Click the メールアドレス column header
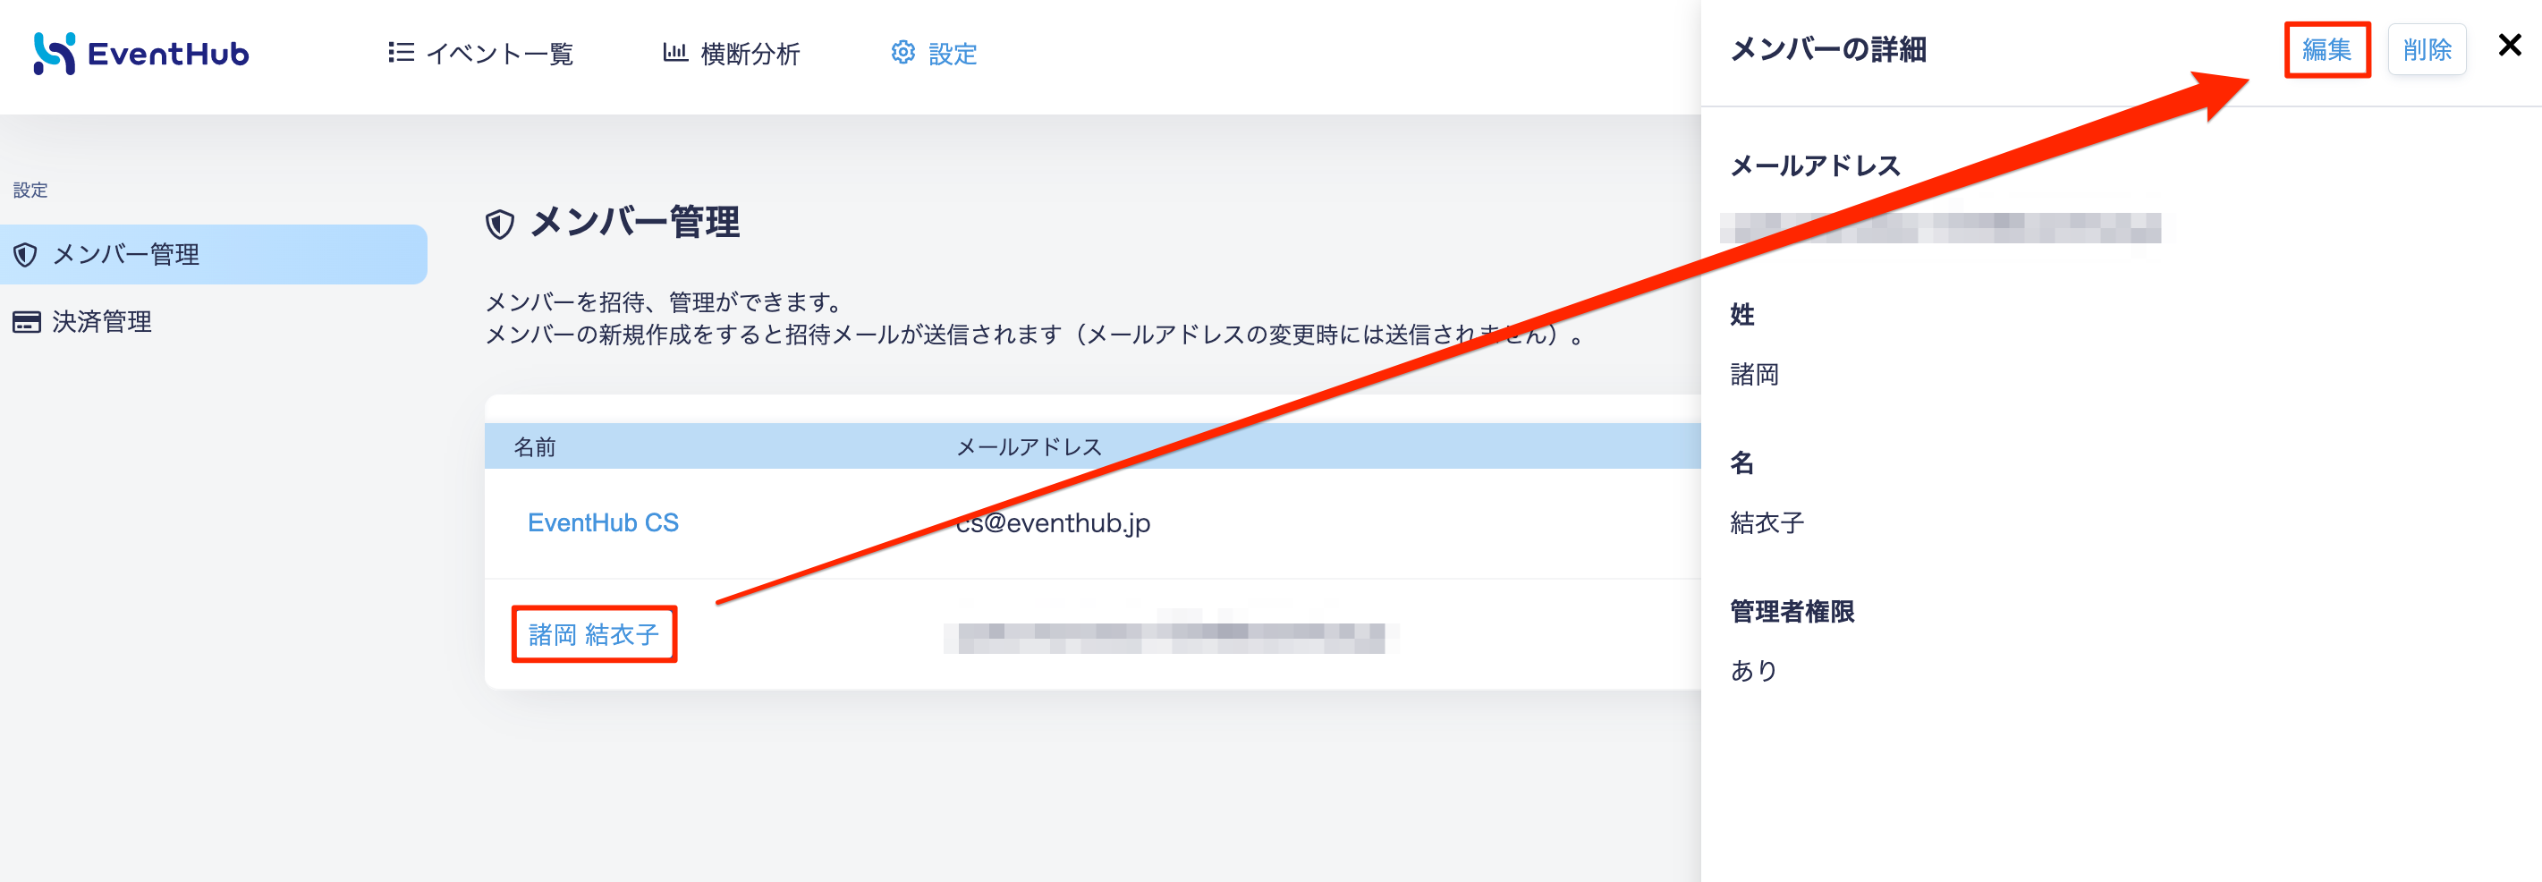This screenshot has width=2542, height=882. click(x=1030, y=447)
